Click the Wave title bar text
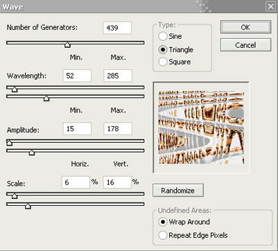 point(12,7)
